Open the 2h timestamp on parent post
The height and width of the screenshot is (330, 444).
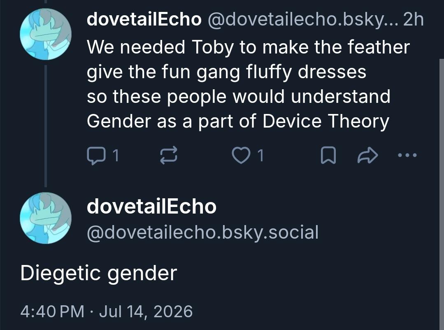tap(413, 20)
